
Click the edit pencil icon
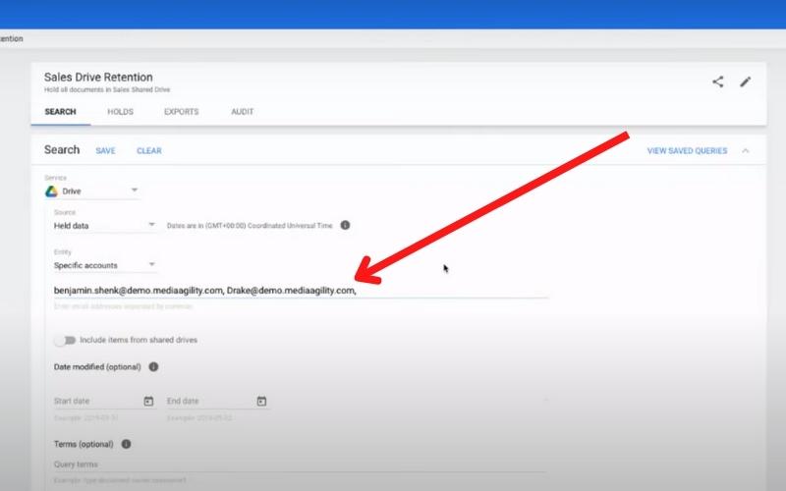pyautogui.click(x=746, y=82)
